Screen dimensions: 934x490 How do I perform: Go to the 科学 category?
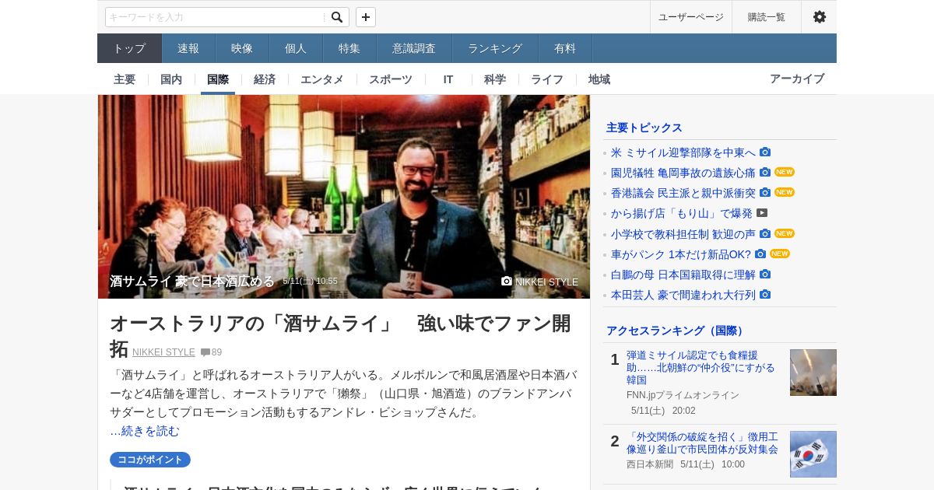tap(495, 79)
